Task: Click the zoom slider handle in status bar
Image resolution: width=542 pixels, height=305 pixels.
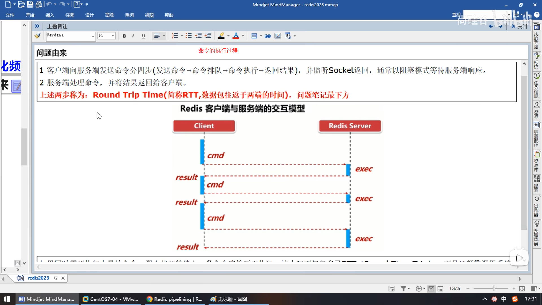Action: pos(494,289)
